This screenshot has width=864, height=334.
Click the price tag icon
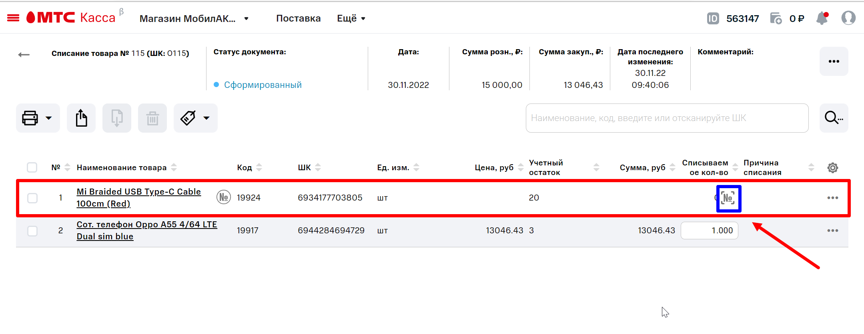pyautogui.click(x=188, y=118)
